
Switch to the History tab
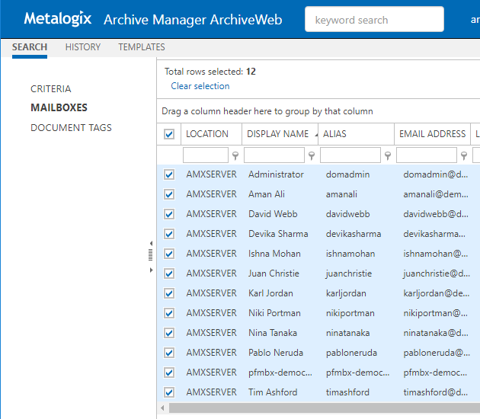(x=83, y=47)
